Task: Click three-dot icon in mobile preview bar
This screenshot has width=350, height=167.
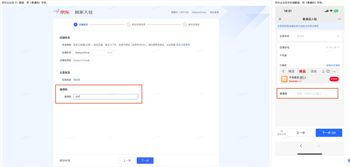Action: 334,72
